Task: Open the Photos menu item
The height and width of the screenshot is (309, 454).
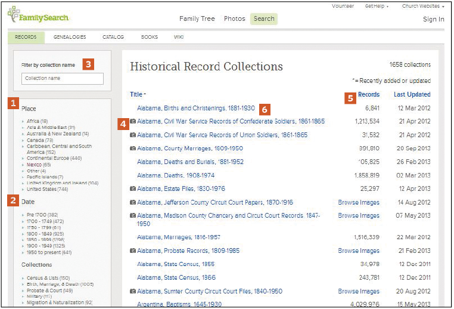Action: [235, 19]
